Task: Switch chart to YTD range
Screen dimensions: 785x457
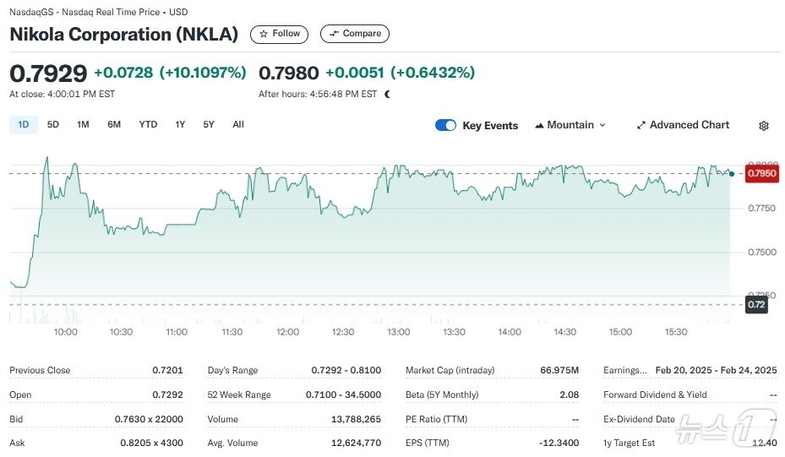Action: 148,125
